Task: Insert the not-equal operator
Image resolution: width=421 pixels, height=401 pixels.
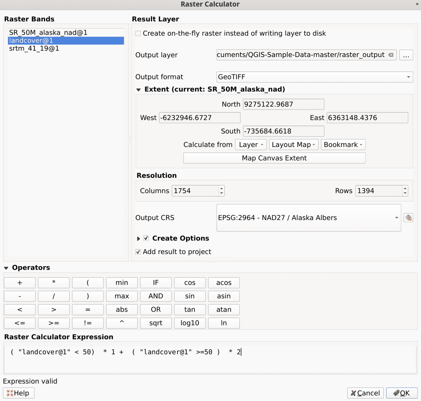Action: tap(88, 323)
